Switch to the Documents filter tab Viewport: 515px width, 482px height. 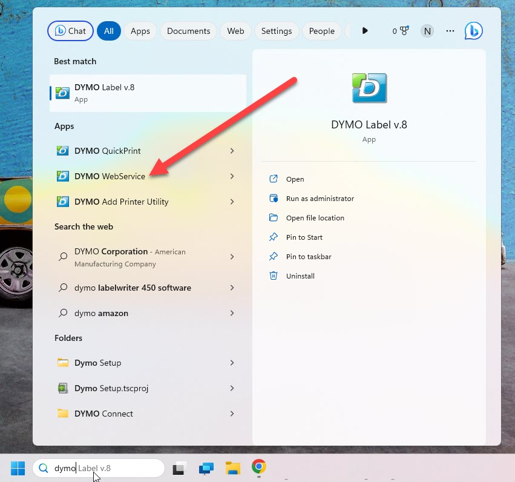click(x=188, y=31)
